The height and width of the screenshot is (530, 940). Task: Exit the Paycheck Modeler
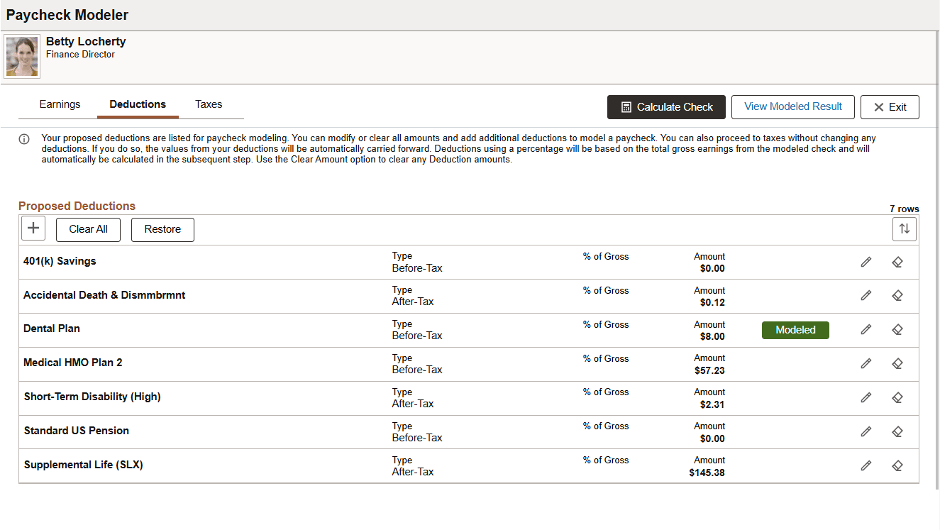pos(890,107)
